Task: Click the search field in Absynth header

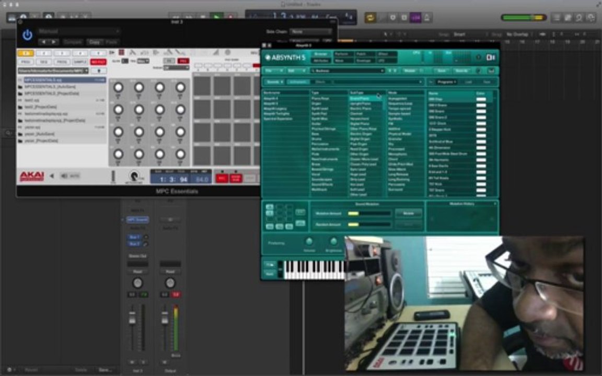Action: [x=347, y=71]
